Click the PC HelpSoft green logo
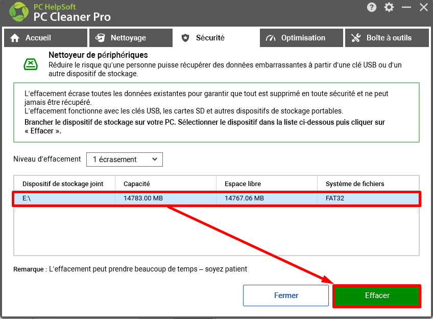The image size is (433, 319). [x=19, y=12]
